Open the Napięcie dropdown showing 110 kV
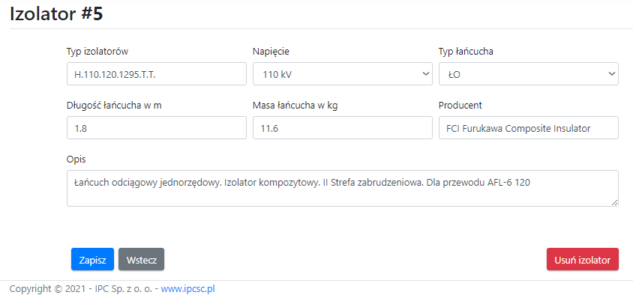 (x=342, y=74)
